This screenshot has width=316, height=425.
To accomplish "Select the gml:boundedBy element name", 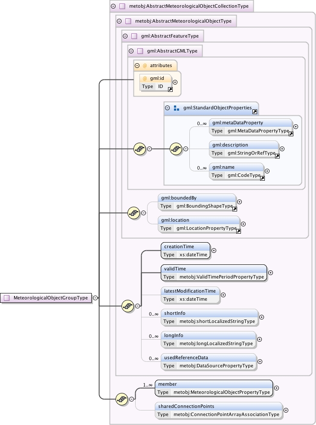I will pyautogui.click(x=179, y=198).
